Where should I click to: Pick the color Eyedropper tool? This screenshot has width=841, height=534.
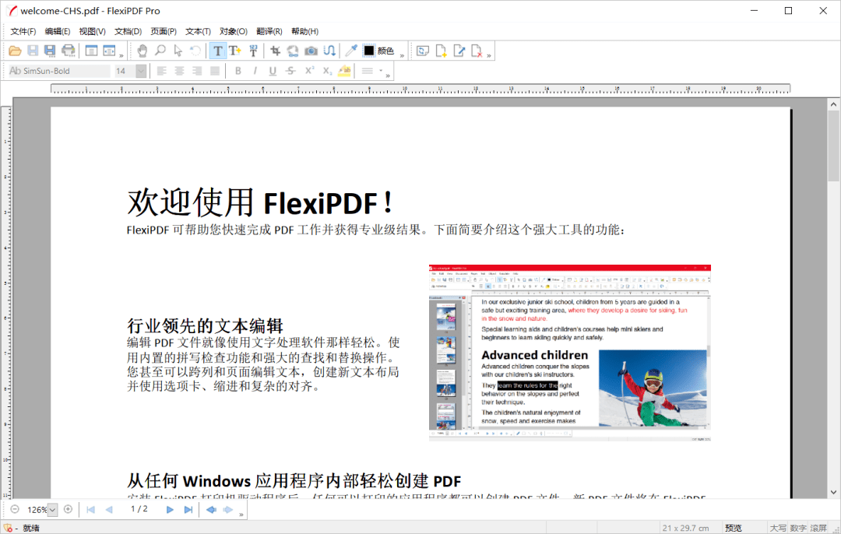(x=350, y=51)
